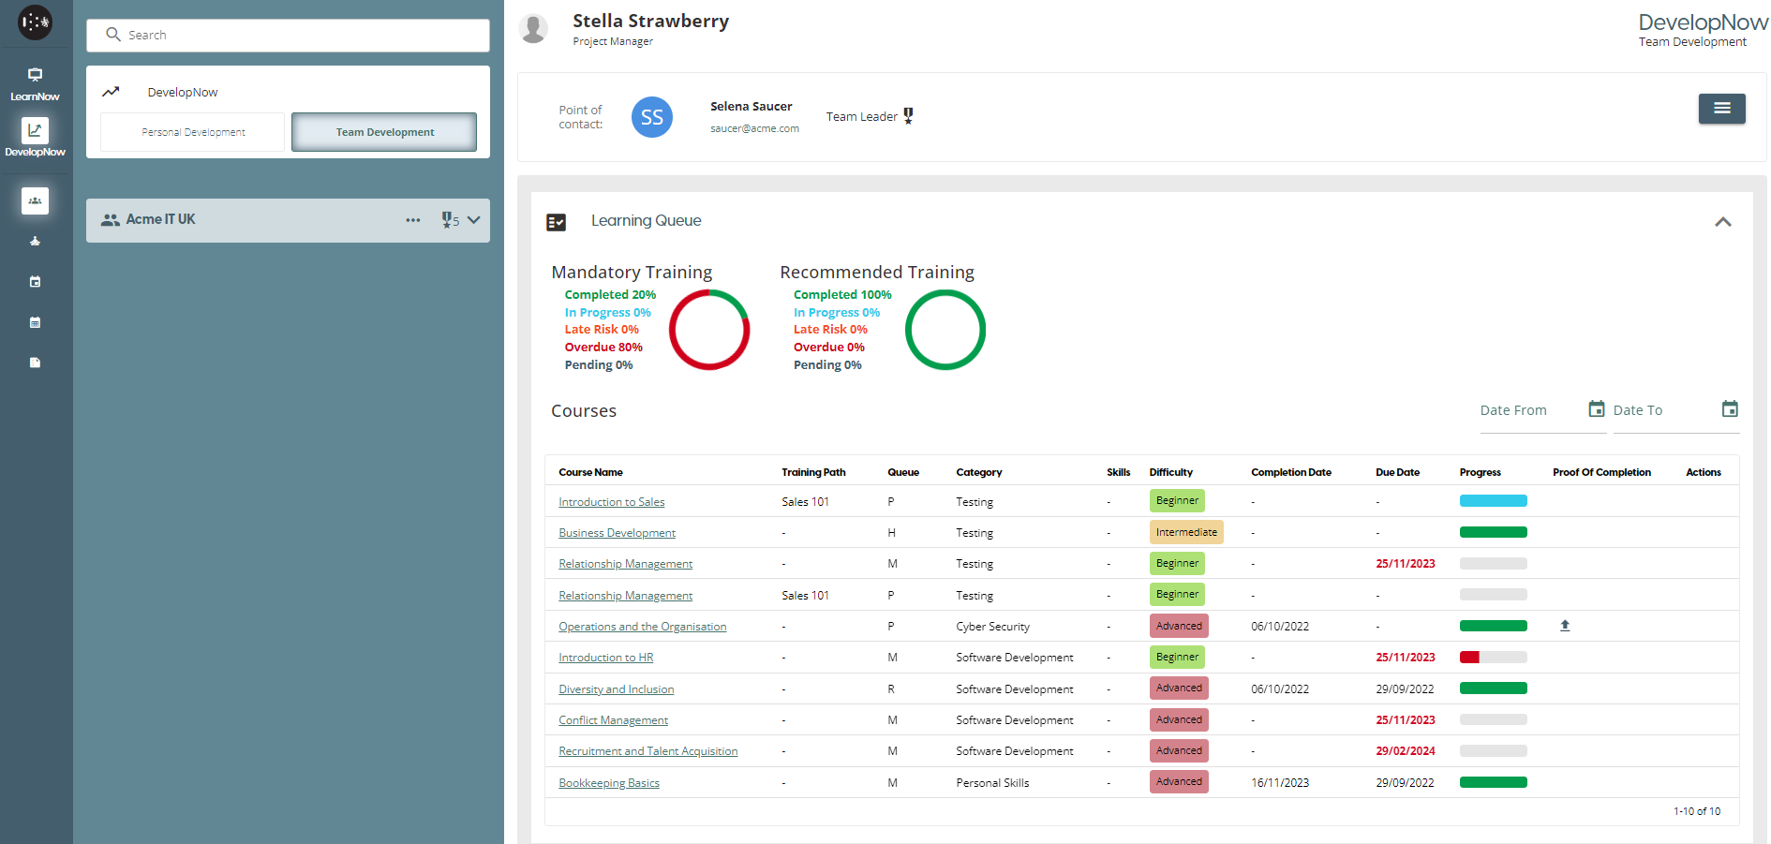
Task: Select the Team Development tab
Action: point(384,132)
